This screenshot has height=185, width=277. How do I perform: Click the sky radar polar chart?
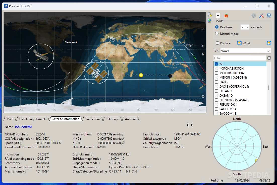pyautogui.click(x=237, y=146)
